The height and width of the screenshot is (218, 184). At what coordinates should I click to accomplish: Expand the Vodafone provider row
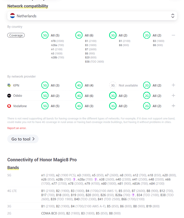(x=173, y=106)
